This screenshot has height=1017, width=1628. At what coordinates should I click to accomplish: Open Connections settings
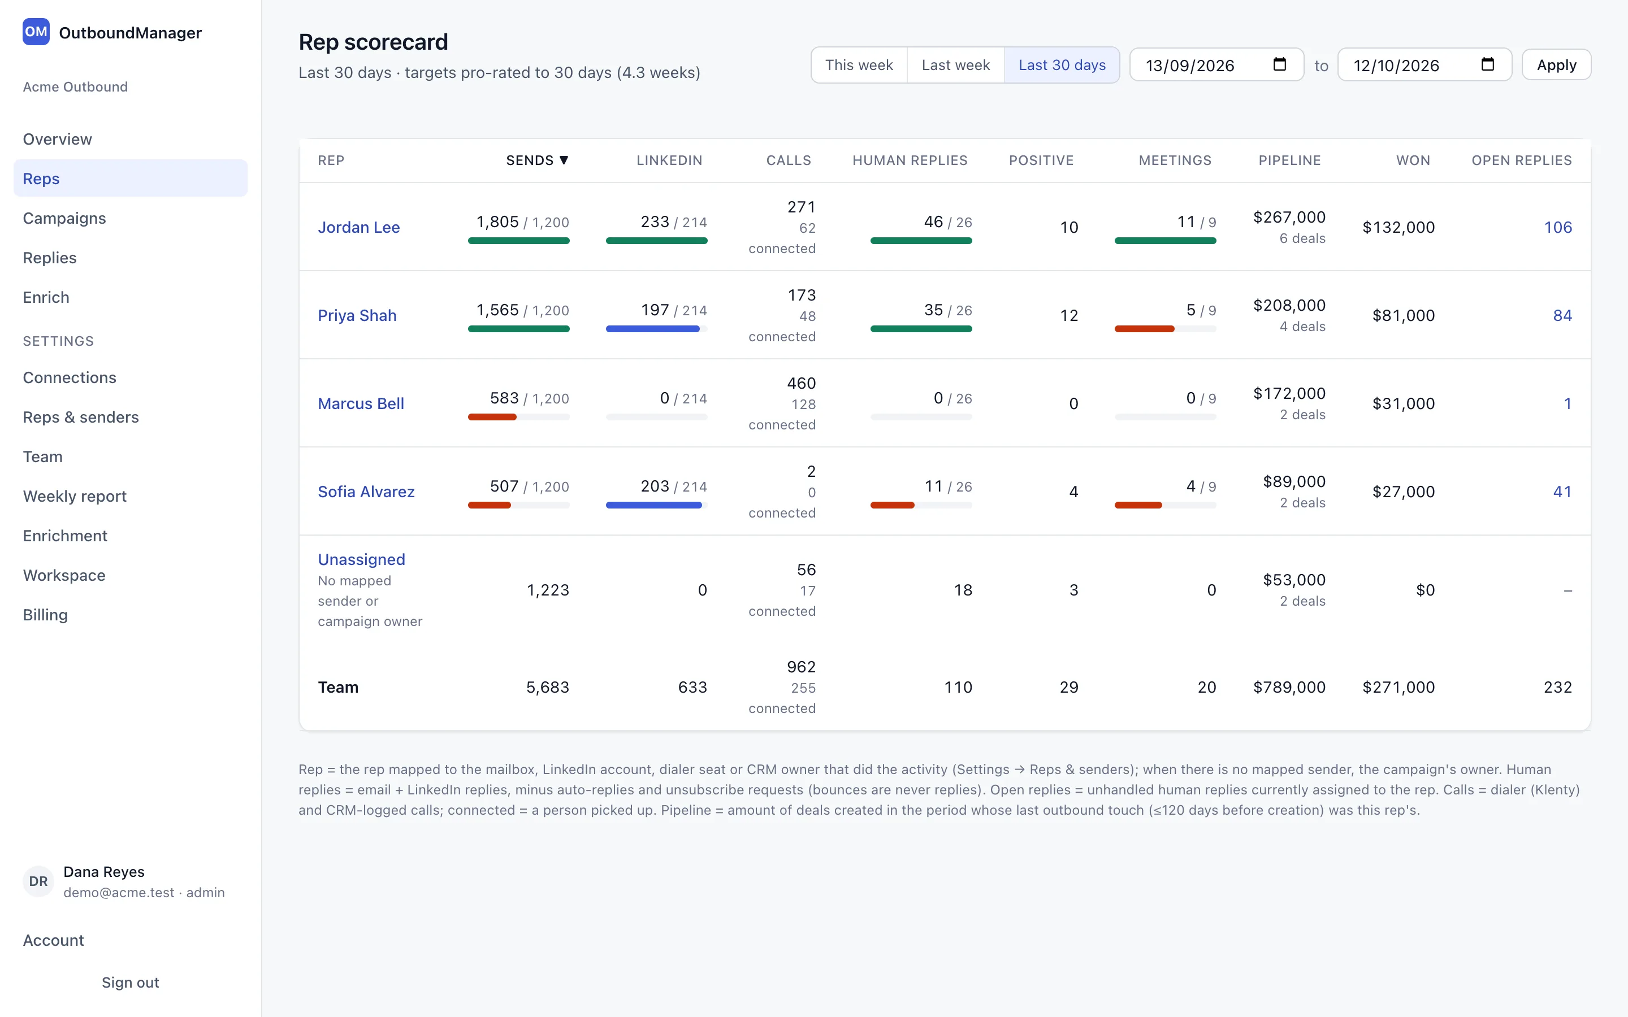131,377
